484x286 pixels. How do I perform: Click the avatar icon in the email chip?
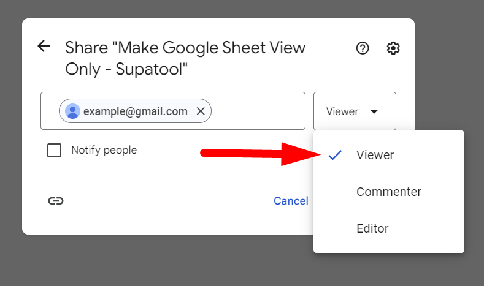tap(73, 111)
